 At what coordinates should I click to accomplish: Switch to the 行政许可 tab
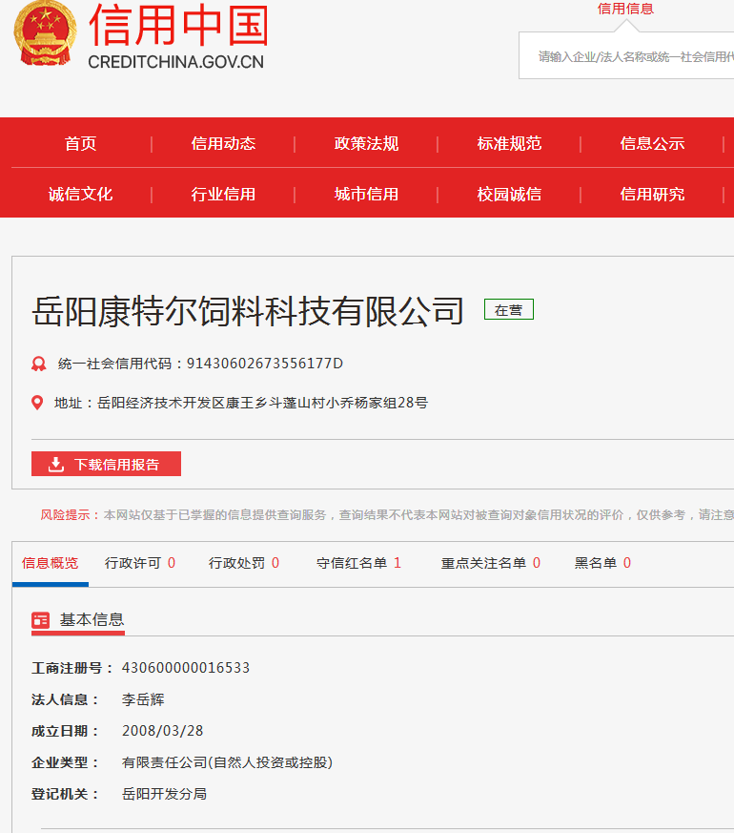(140, 563)
